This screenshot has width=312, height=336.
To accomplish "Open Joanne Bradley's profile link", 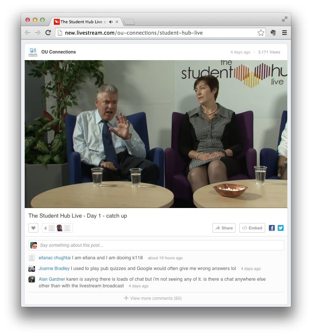I will click(x=54, y=269).
